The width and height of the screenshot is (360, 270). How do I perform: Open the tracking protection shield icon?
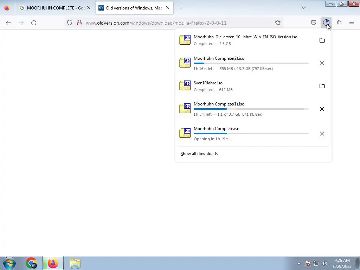coord(70,22)
